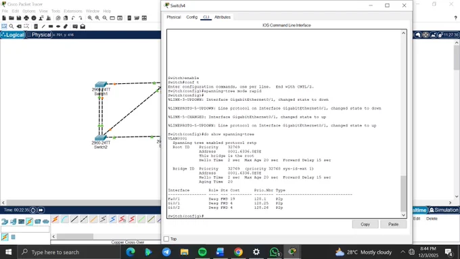This screenshot has height=259, width=460.
Task: Select the CLI tab in Switch4 window
Action: pyautogui.click(x=206, y=18)
